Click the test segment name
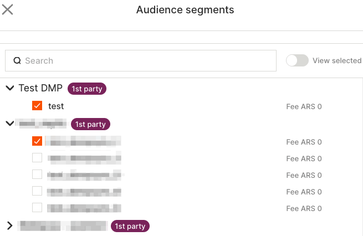The width and height of the screenshot is (363, 236). [56, 106]
